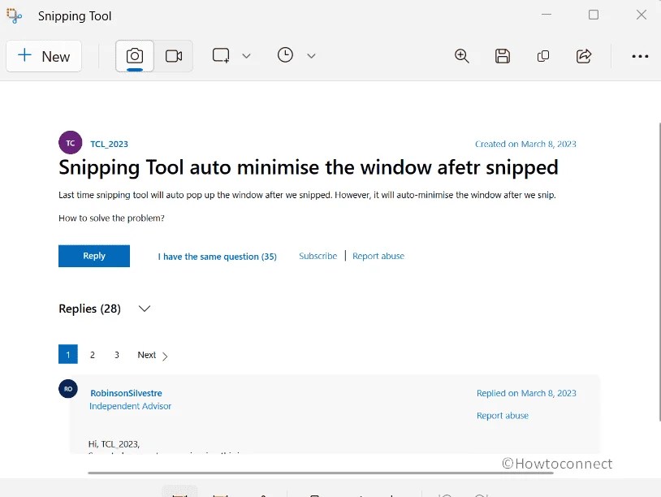This screenshot has height=497, width=661.
Task: Click the zoom in magnifier icon
Action: pyautogui.click(x=462, y=56)
